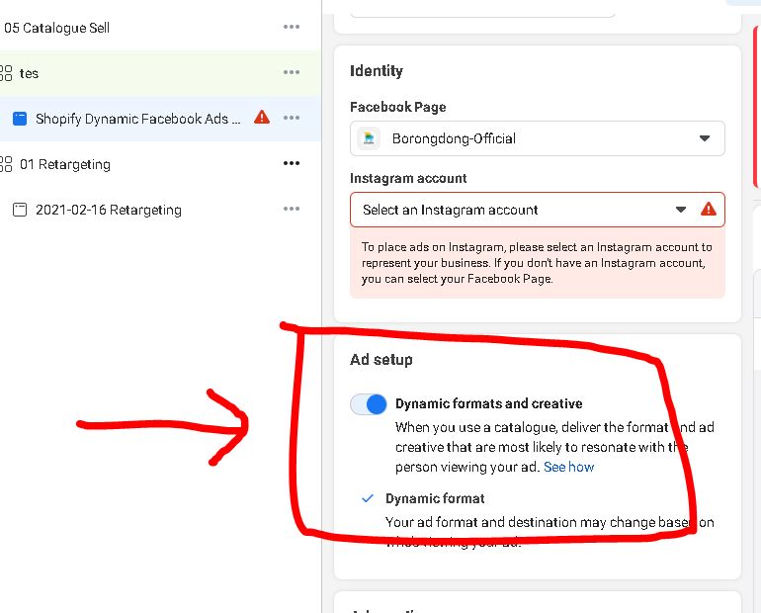Viewport: 761px width, 613px height.
Task: Open options for 2021-02-16 Retargeting ad
Action: pos(292,209)
